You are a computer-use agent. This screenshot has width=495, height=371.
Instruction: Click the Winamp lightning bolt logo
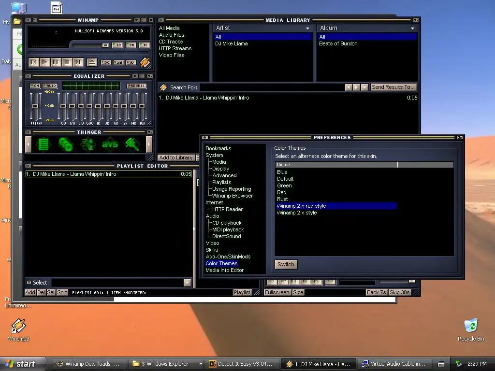(x=145, y=62)
